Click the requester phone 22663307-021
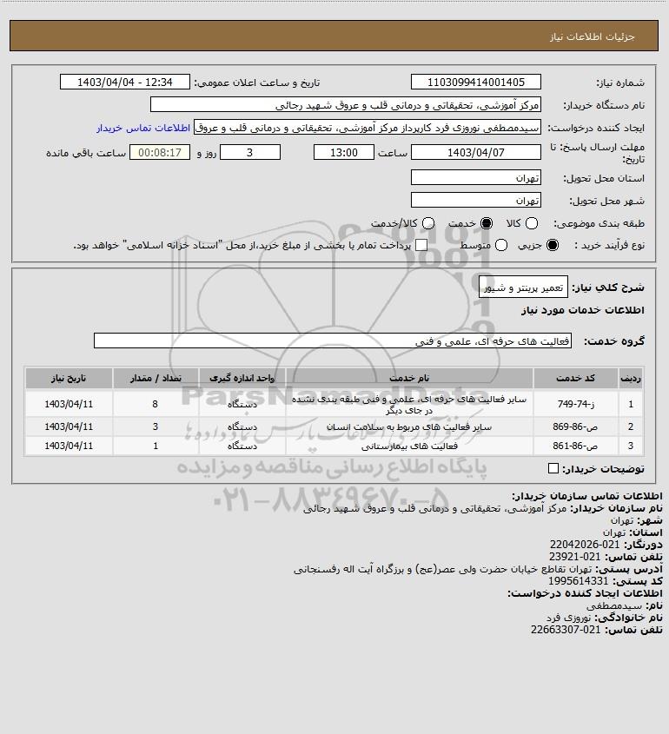This screenshot has height=734, width=669. (566, 630)
